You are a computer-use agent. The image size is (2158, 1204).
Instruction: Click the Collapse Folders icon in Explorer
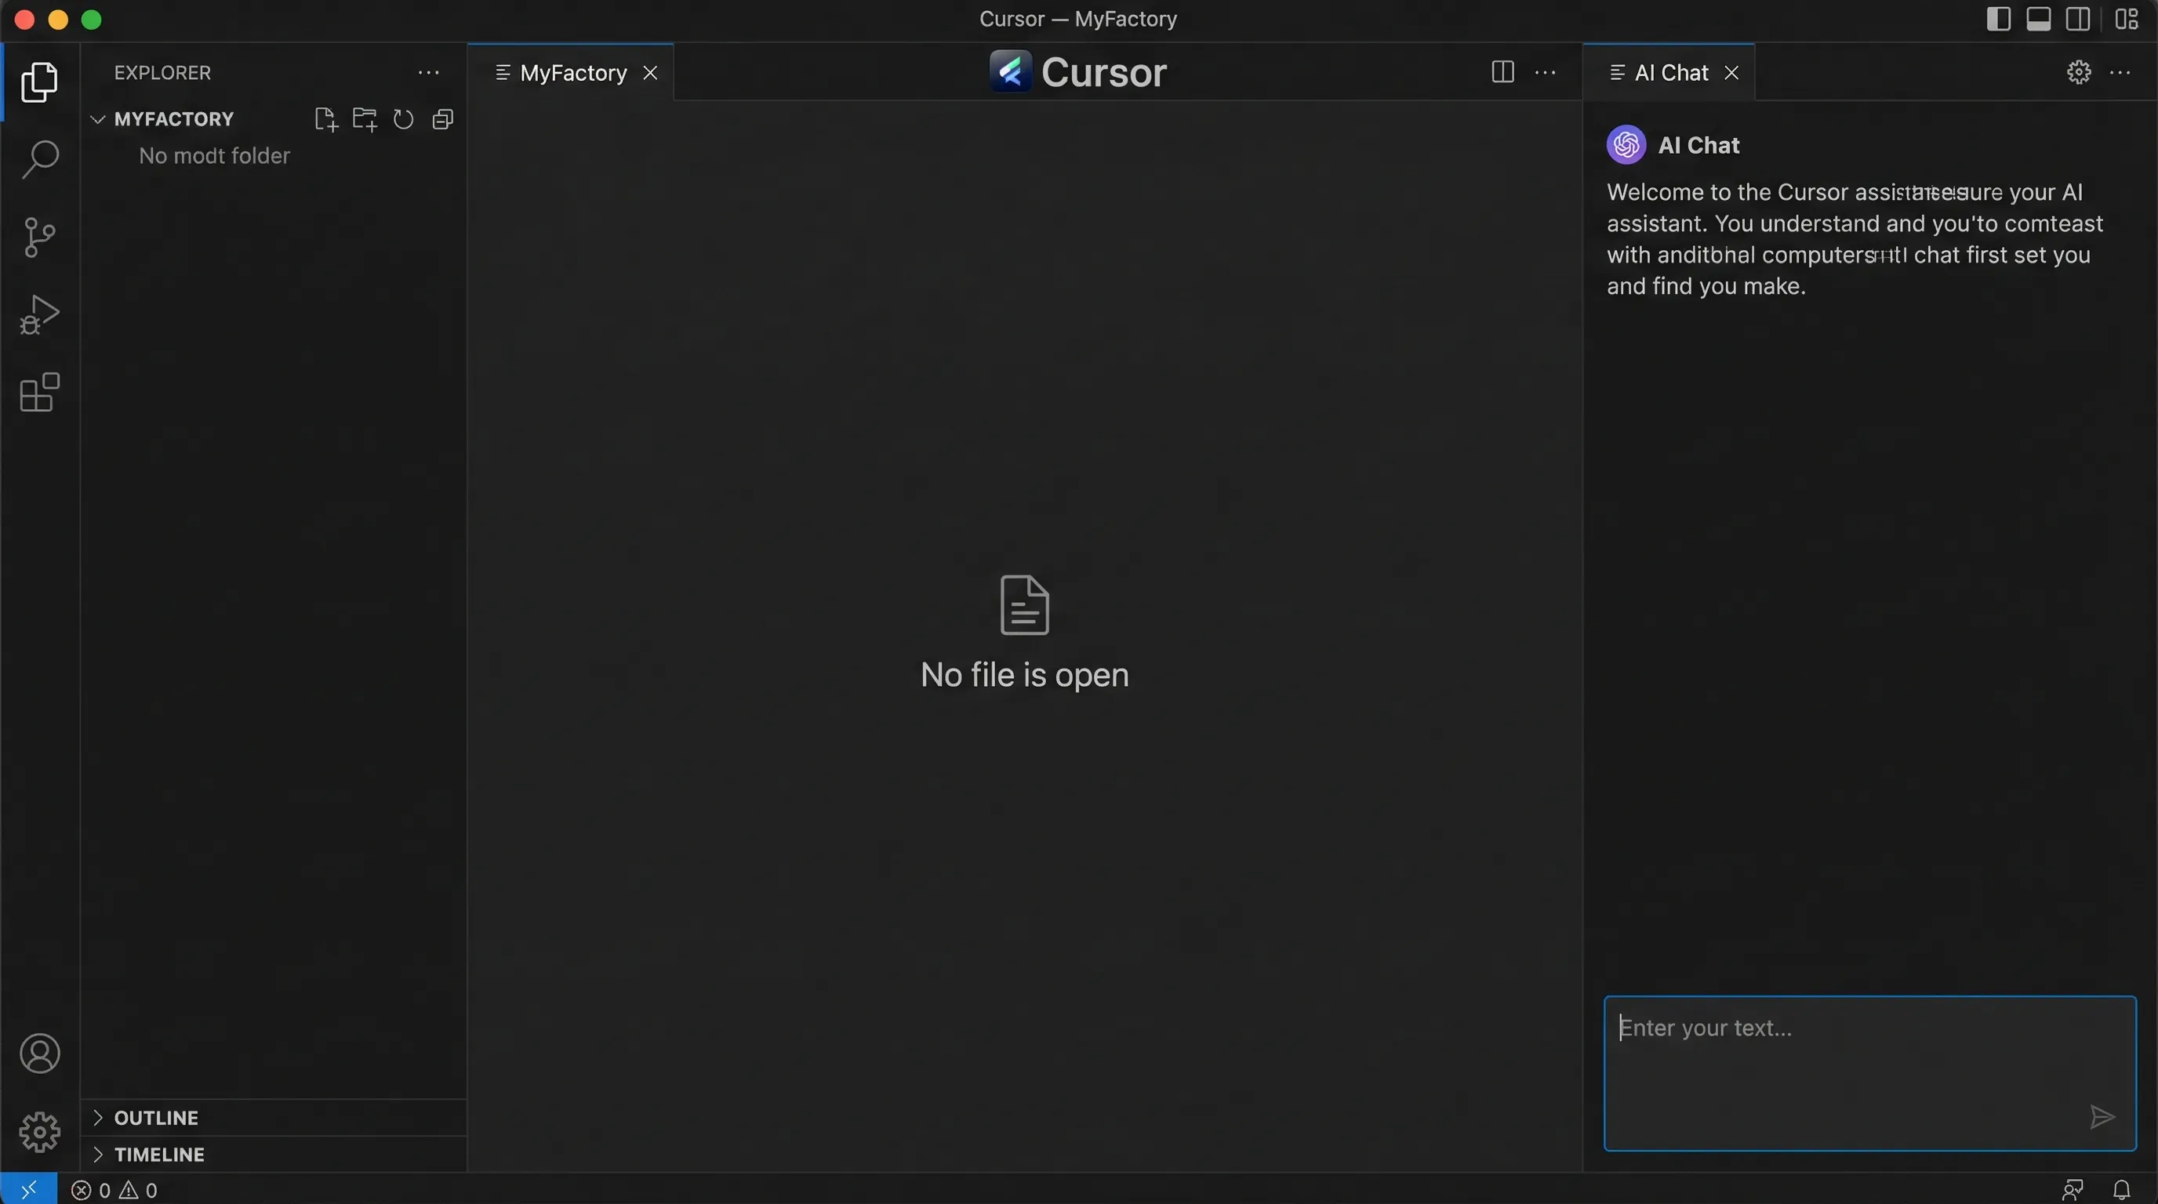442,119
